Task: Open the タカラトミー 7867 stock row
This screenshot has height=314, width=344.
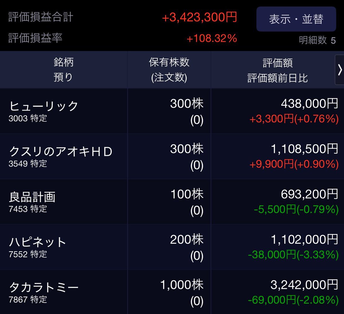Action: pyautogui.click(x=172, y=292)
